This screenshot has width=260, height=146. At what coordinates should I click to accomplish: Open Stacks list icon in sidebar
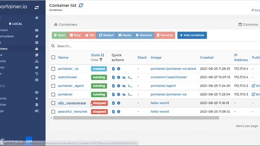point(37,43)
